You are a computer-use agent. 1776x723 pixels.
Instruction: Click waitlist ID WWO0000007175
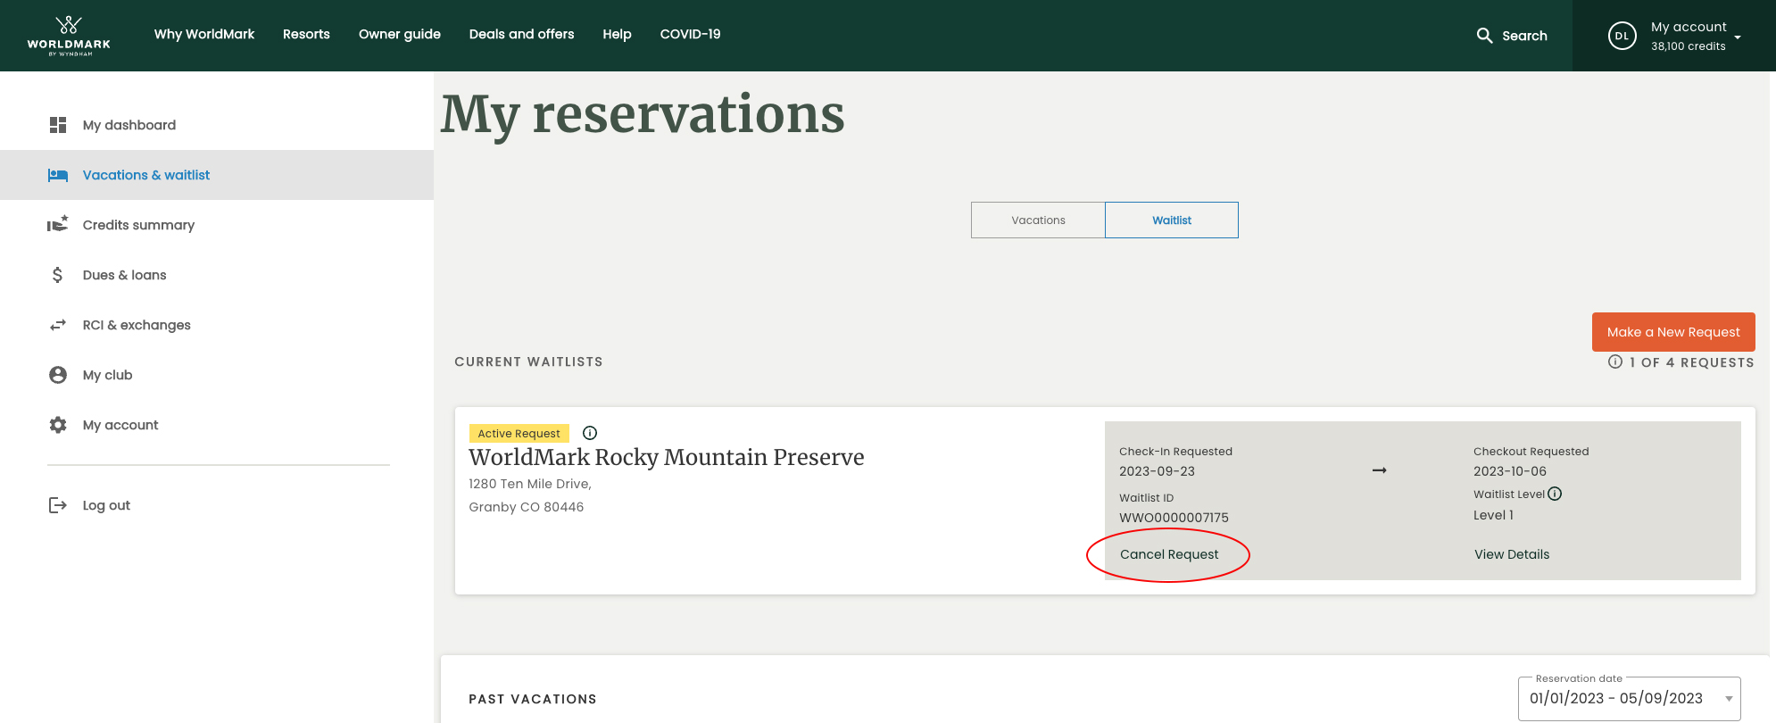[1174, 518]
